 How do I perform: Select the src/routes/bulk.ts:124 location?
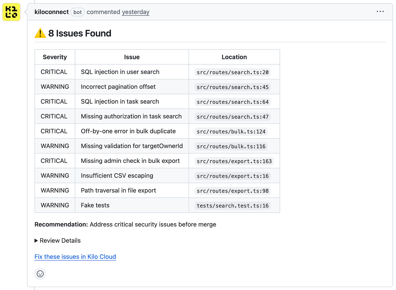point(231,132)
